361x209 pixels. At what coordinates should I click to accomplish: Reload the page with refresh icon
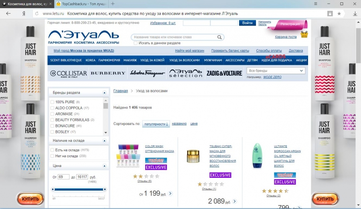[x=37, y=14]
